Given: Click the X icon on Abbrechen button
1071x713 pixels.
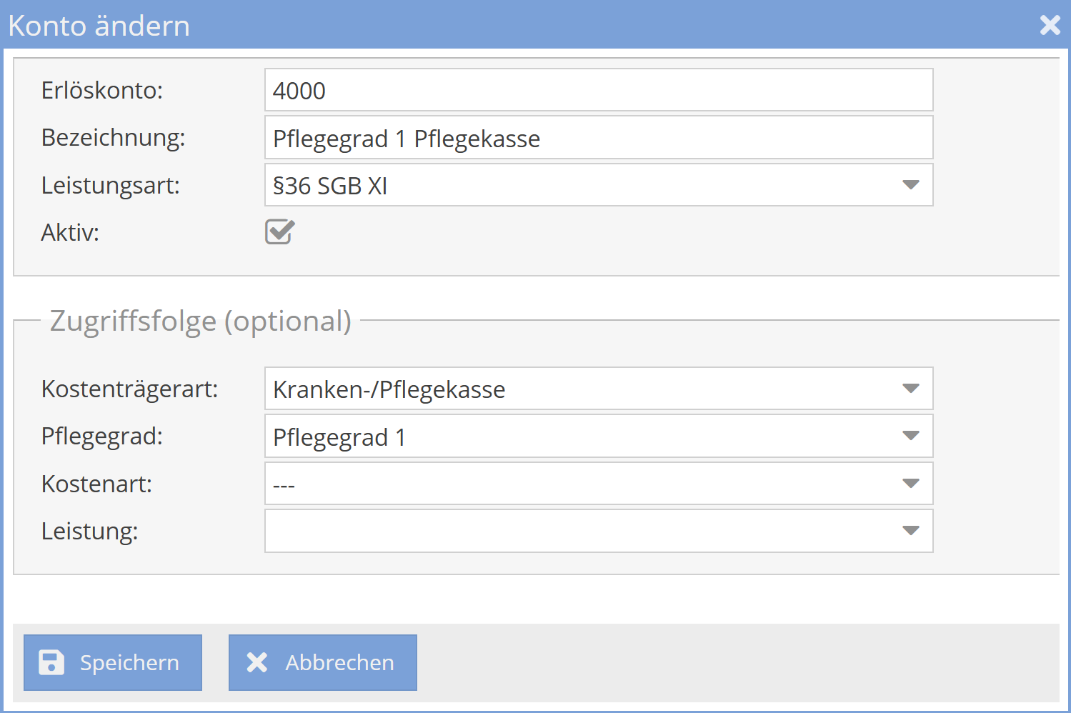Looking at the screenshot, I should (x=257, y=662).
